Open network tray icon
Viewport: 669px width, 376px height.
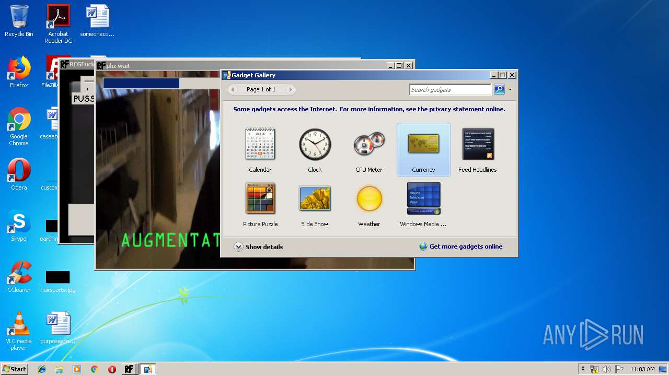point(594,369)
